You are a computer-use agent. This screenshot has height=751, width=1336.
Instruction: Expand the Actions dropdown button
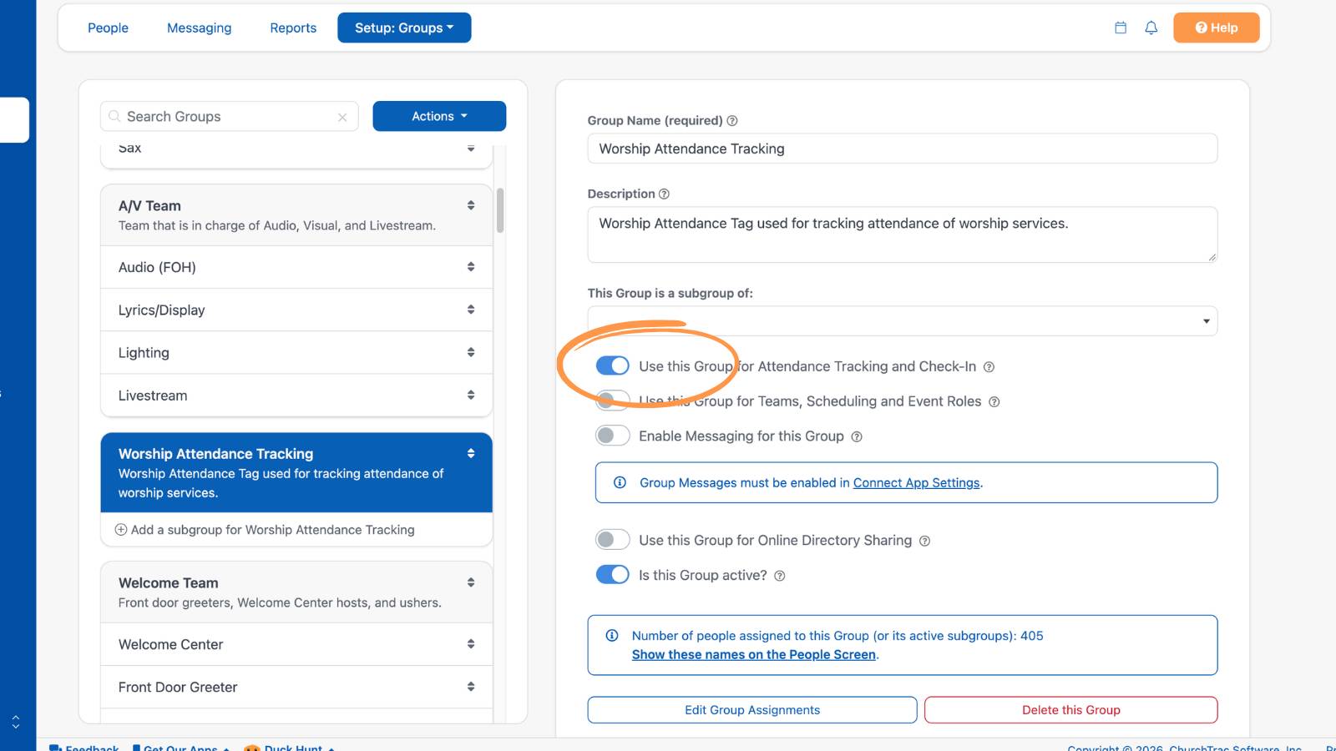point(439,116)
